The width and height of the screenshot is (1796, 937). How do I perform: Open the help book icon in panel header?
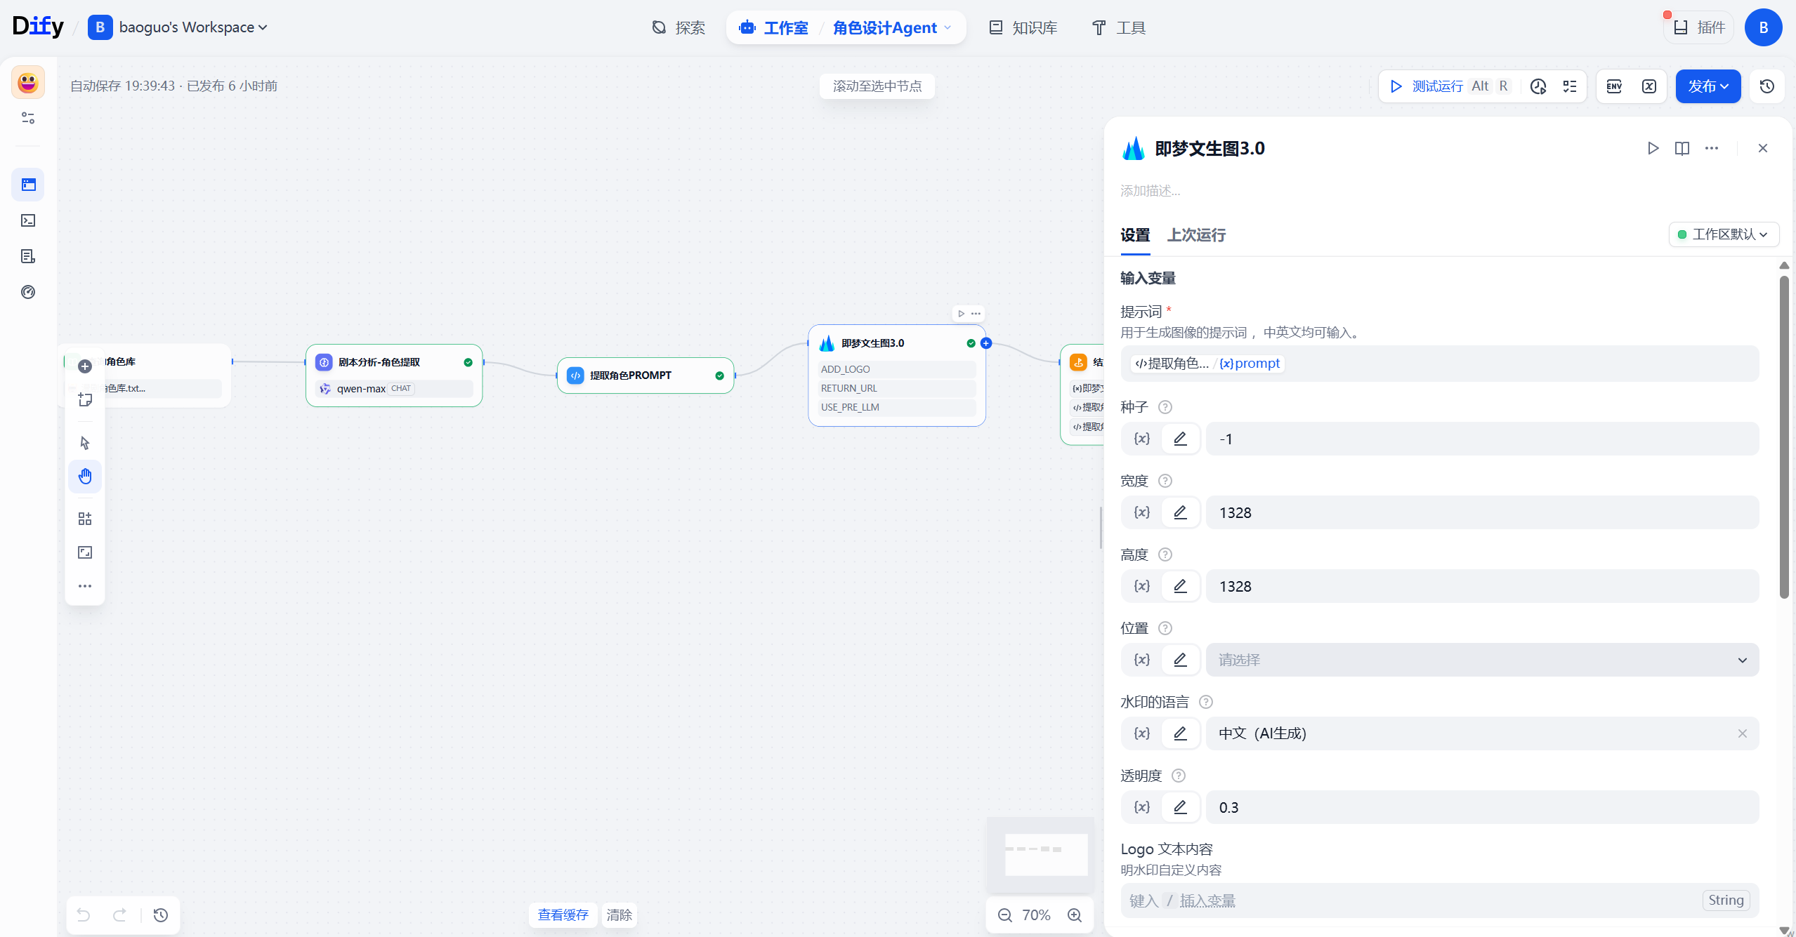click(x=1682, y=148)
